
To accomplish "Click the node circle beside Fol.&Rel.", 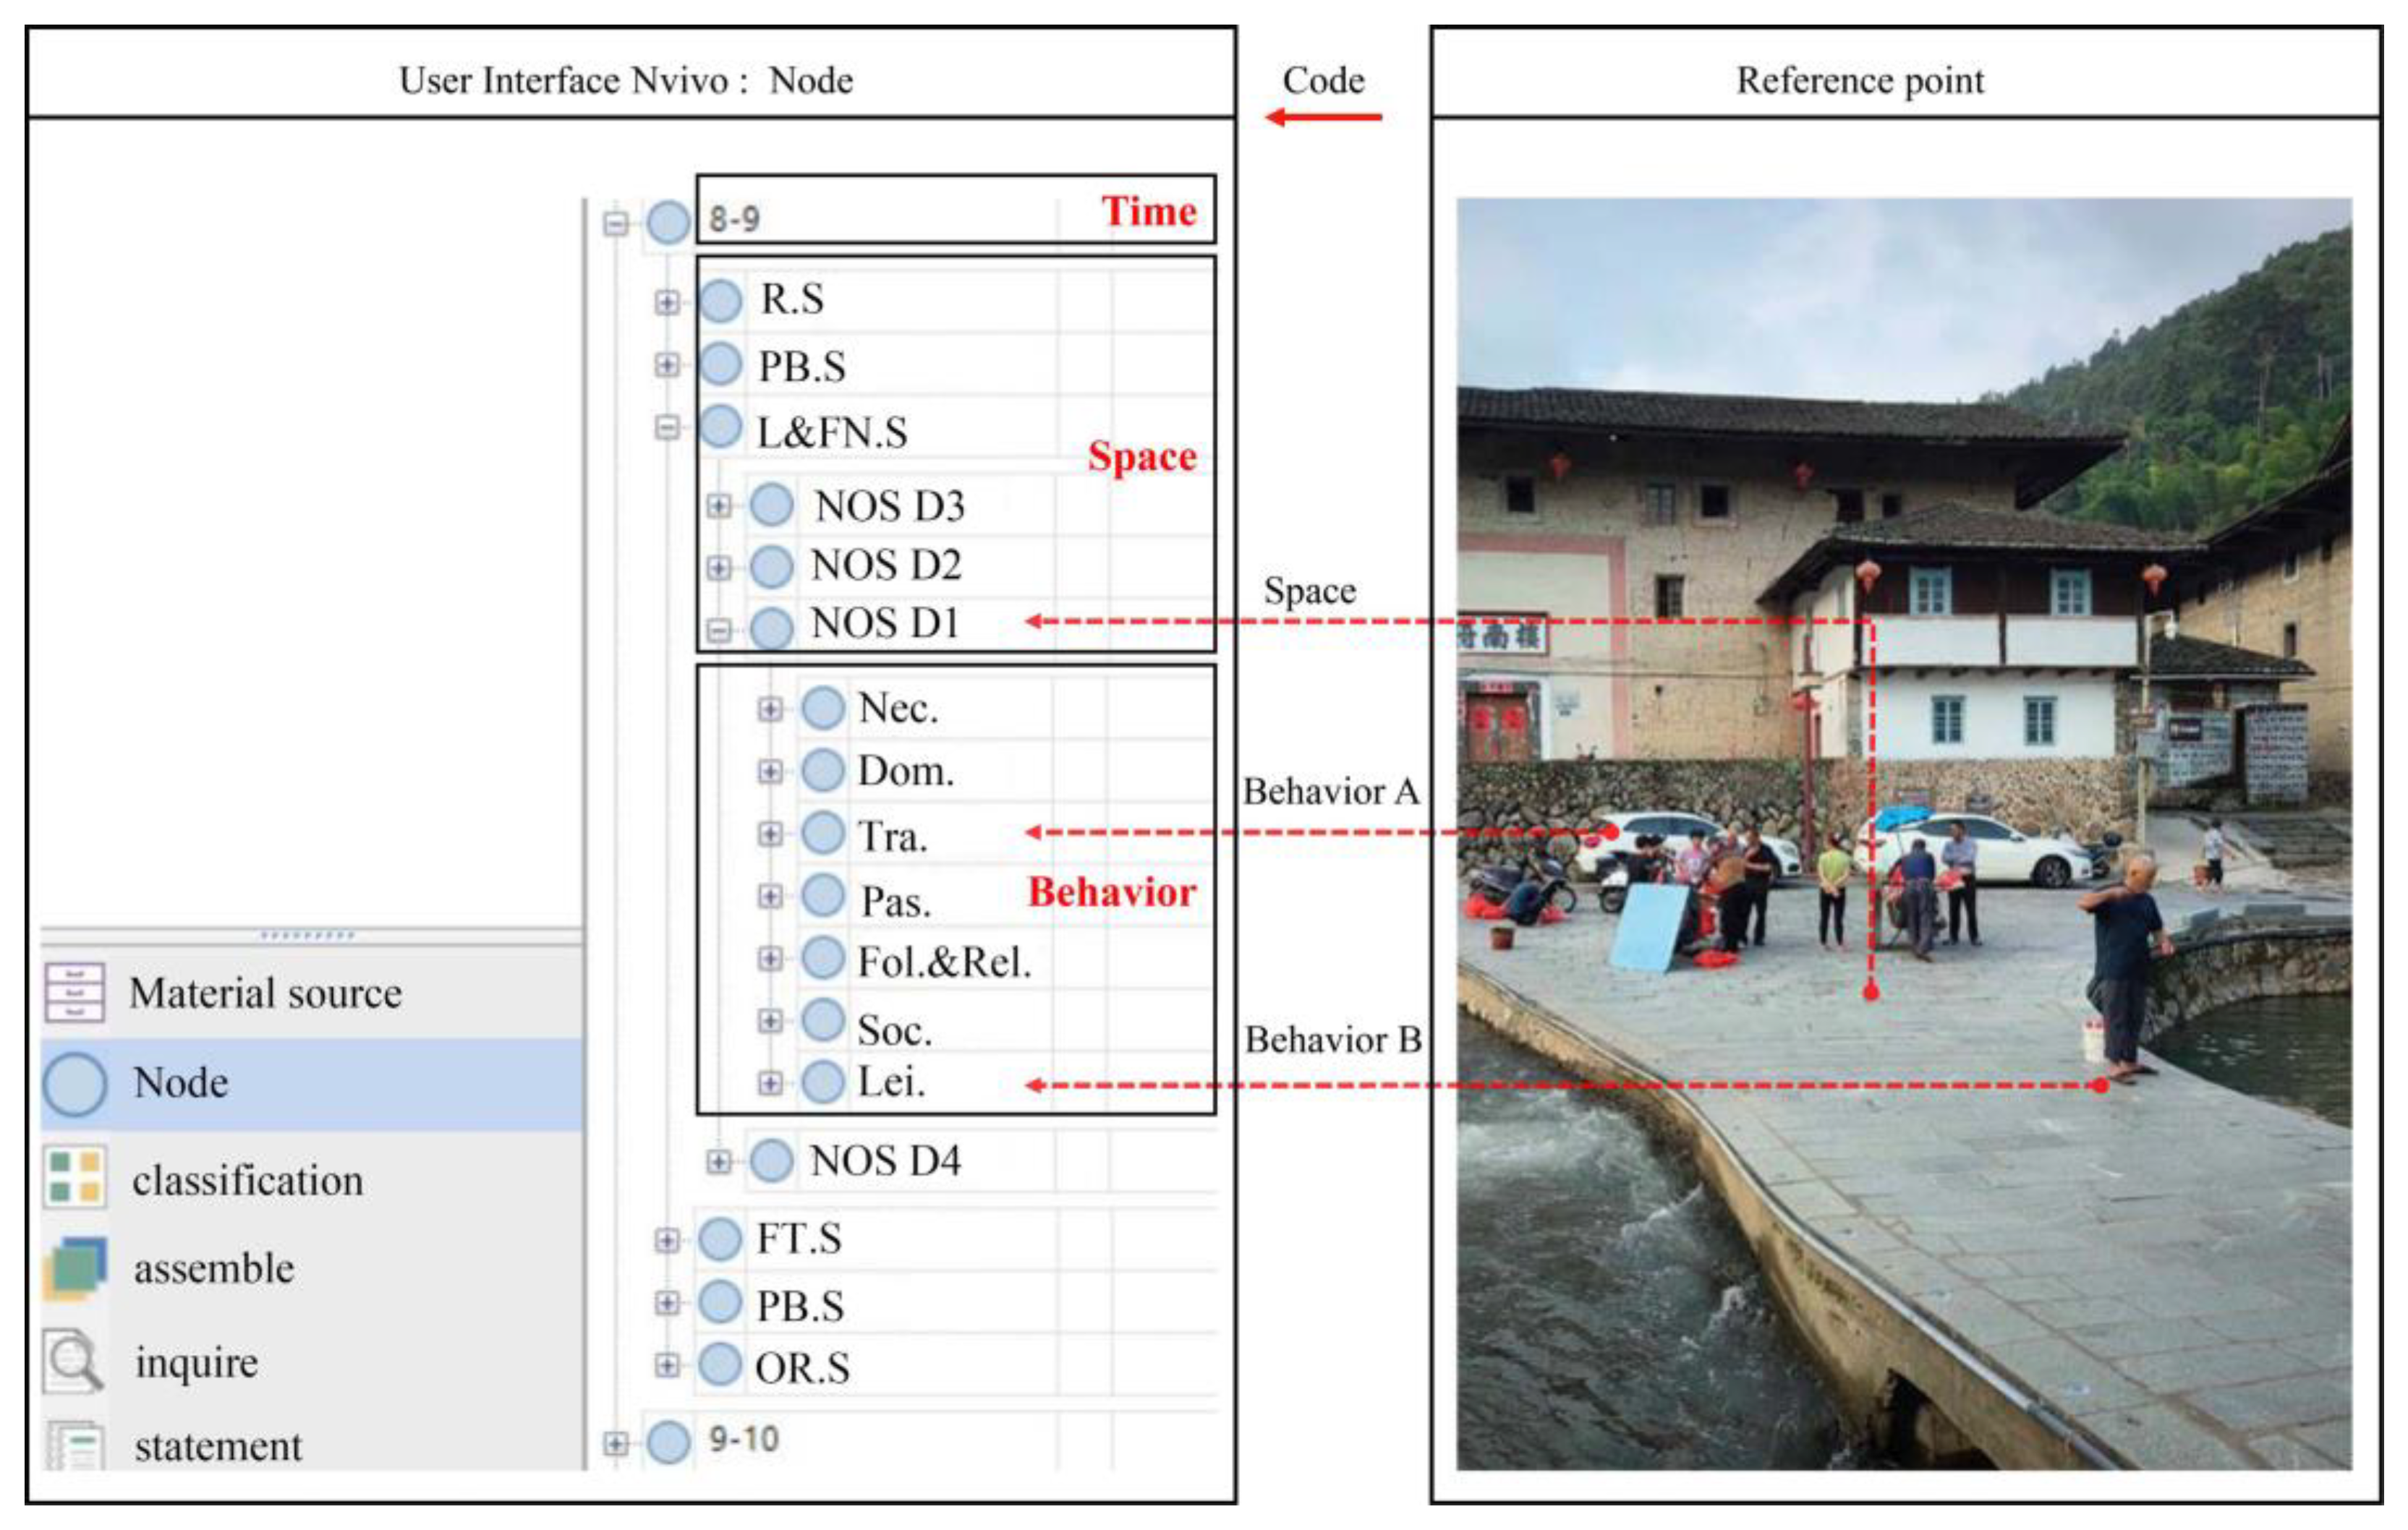I will (x=823, y=957).
